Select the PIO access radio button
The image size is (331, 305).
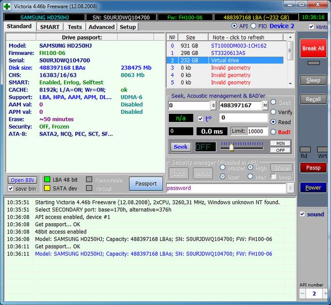click(253, 26)
